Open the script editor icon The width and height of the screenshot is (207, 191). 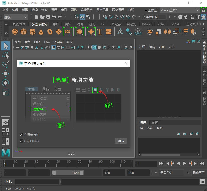tap(202, 182)
